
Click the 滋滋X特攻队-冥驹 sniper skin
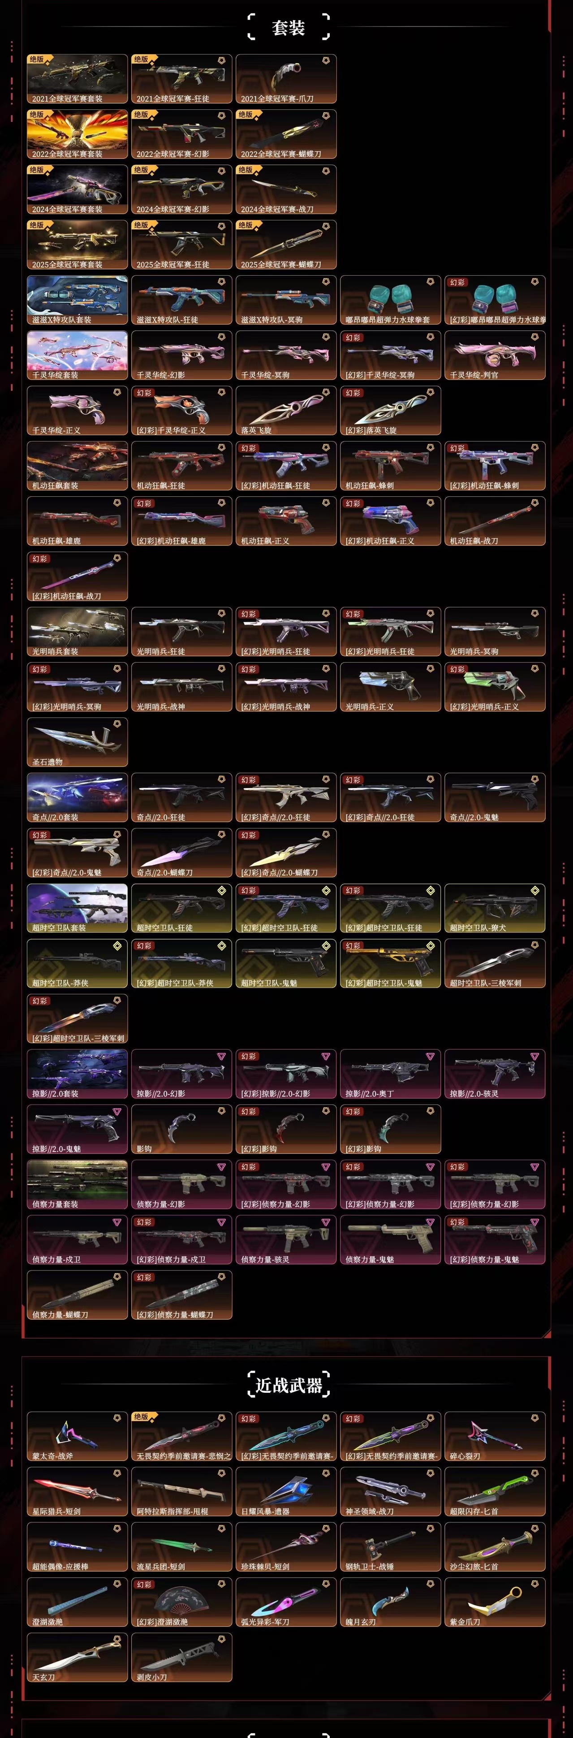[286, 300]
